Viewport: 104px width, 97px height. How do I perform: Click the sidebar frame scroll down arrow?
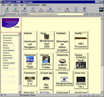(20, 92)
